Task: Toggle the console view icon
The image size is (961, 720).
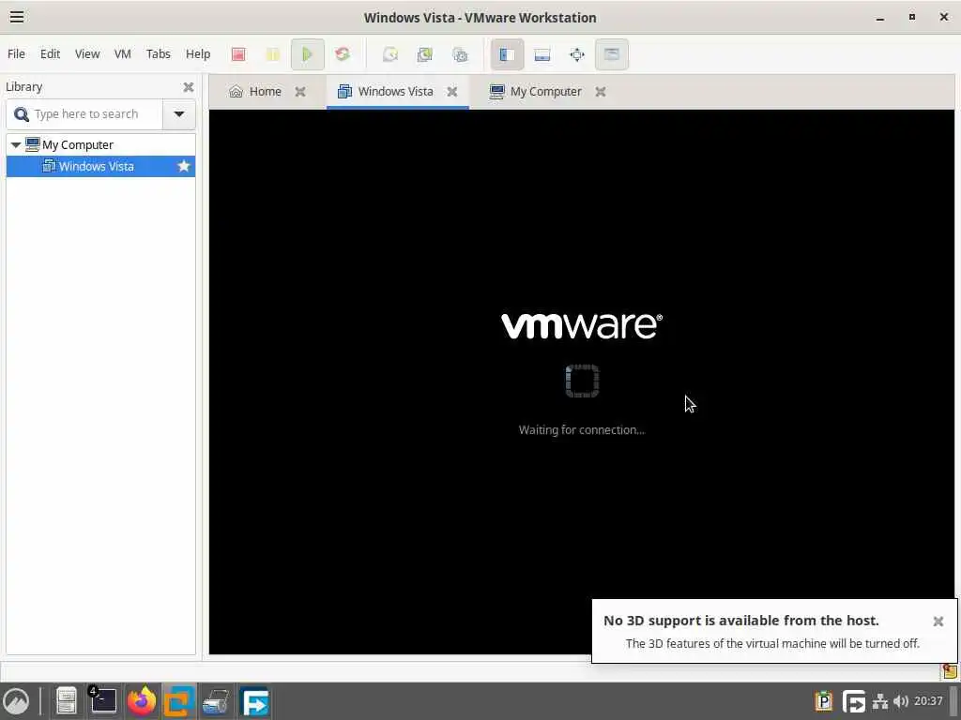Action: click(611, 54)
